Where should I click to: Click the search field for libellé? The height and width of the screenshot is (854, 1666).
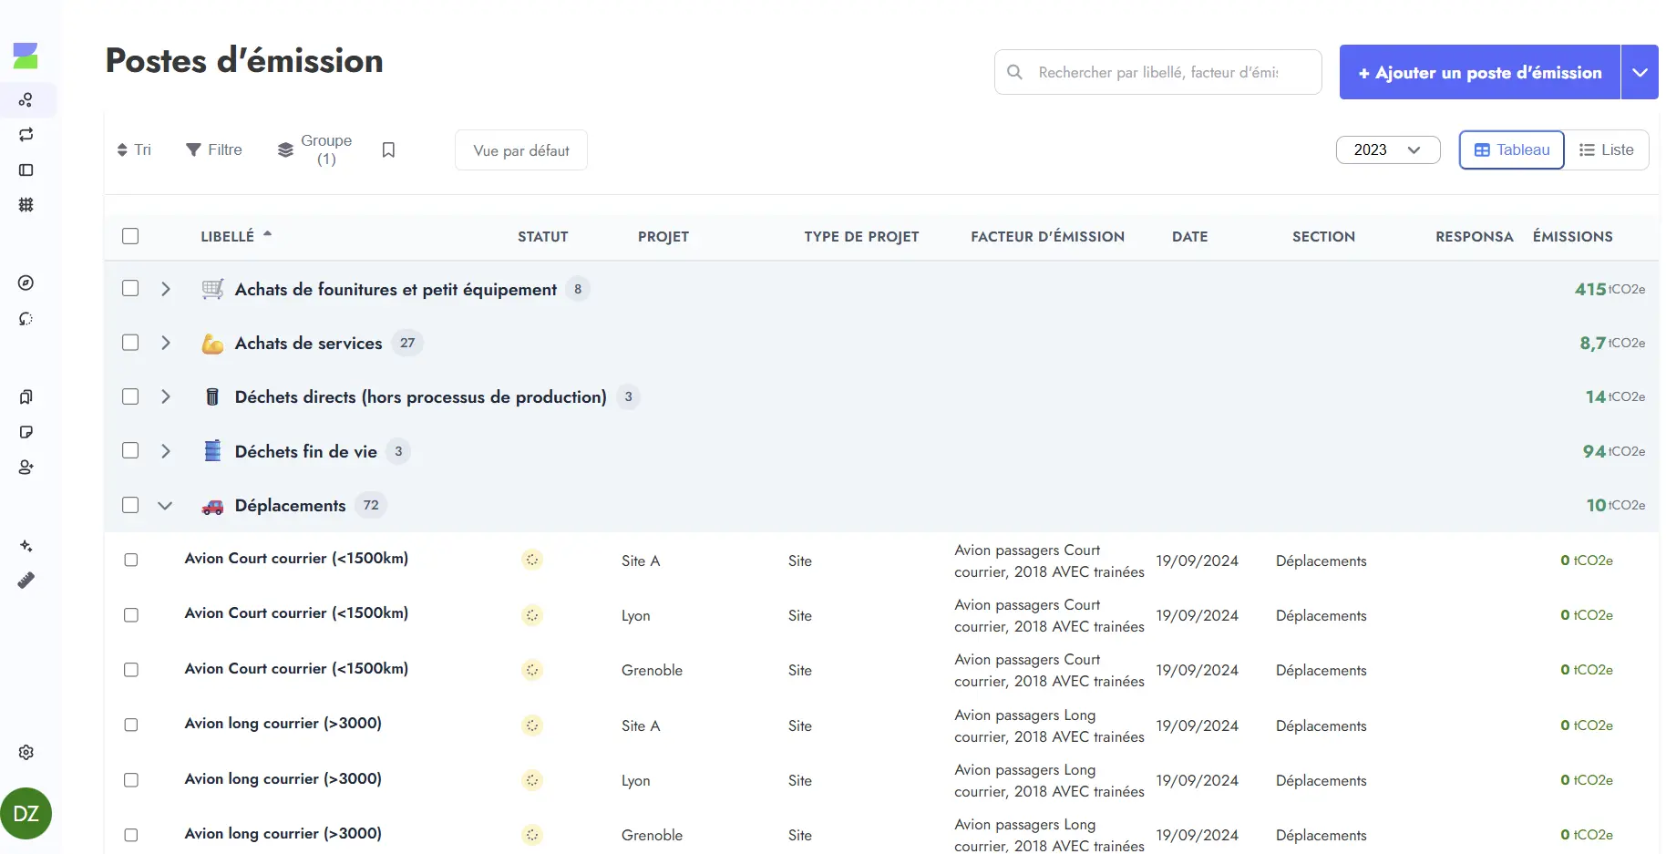click(x=1158, y=72)
